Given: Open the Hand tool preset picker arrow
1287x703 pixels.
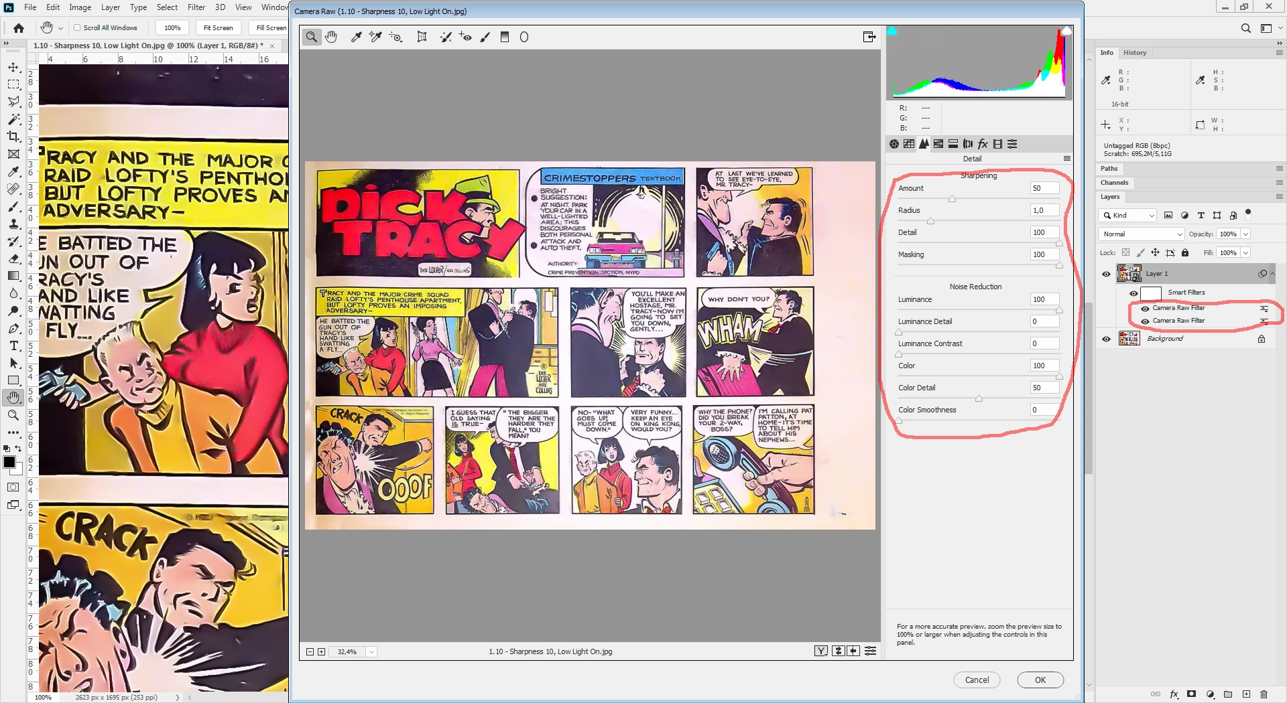Looking at the screenshot, I should [x=60, y=28].
